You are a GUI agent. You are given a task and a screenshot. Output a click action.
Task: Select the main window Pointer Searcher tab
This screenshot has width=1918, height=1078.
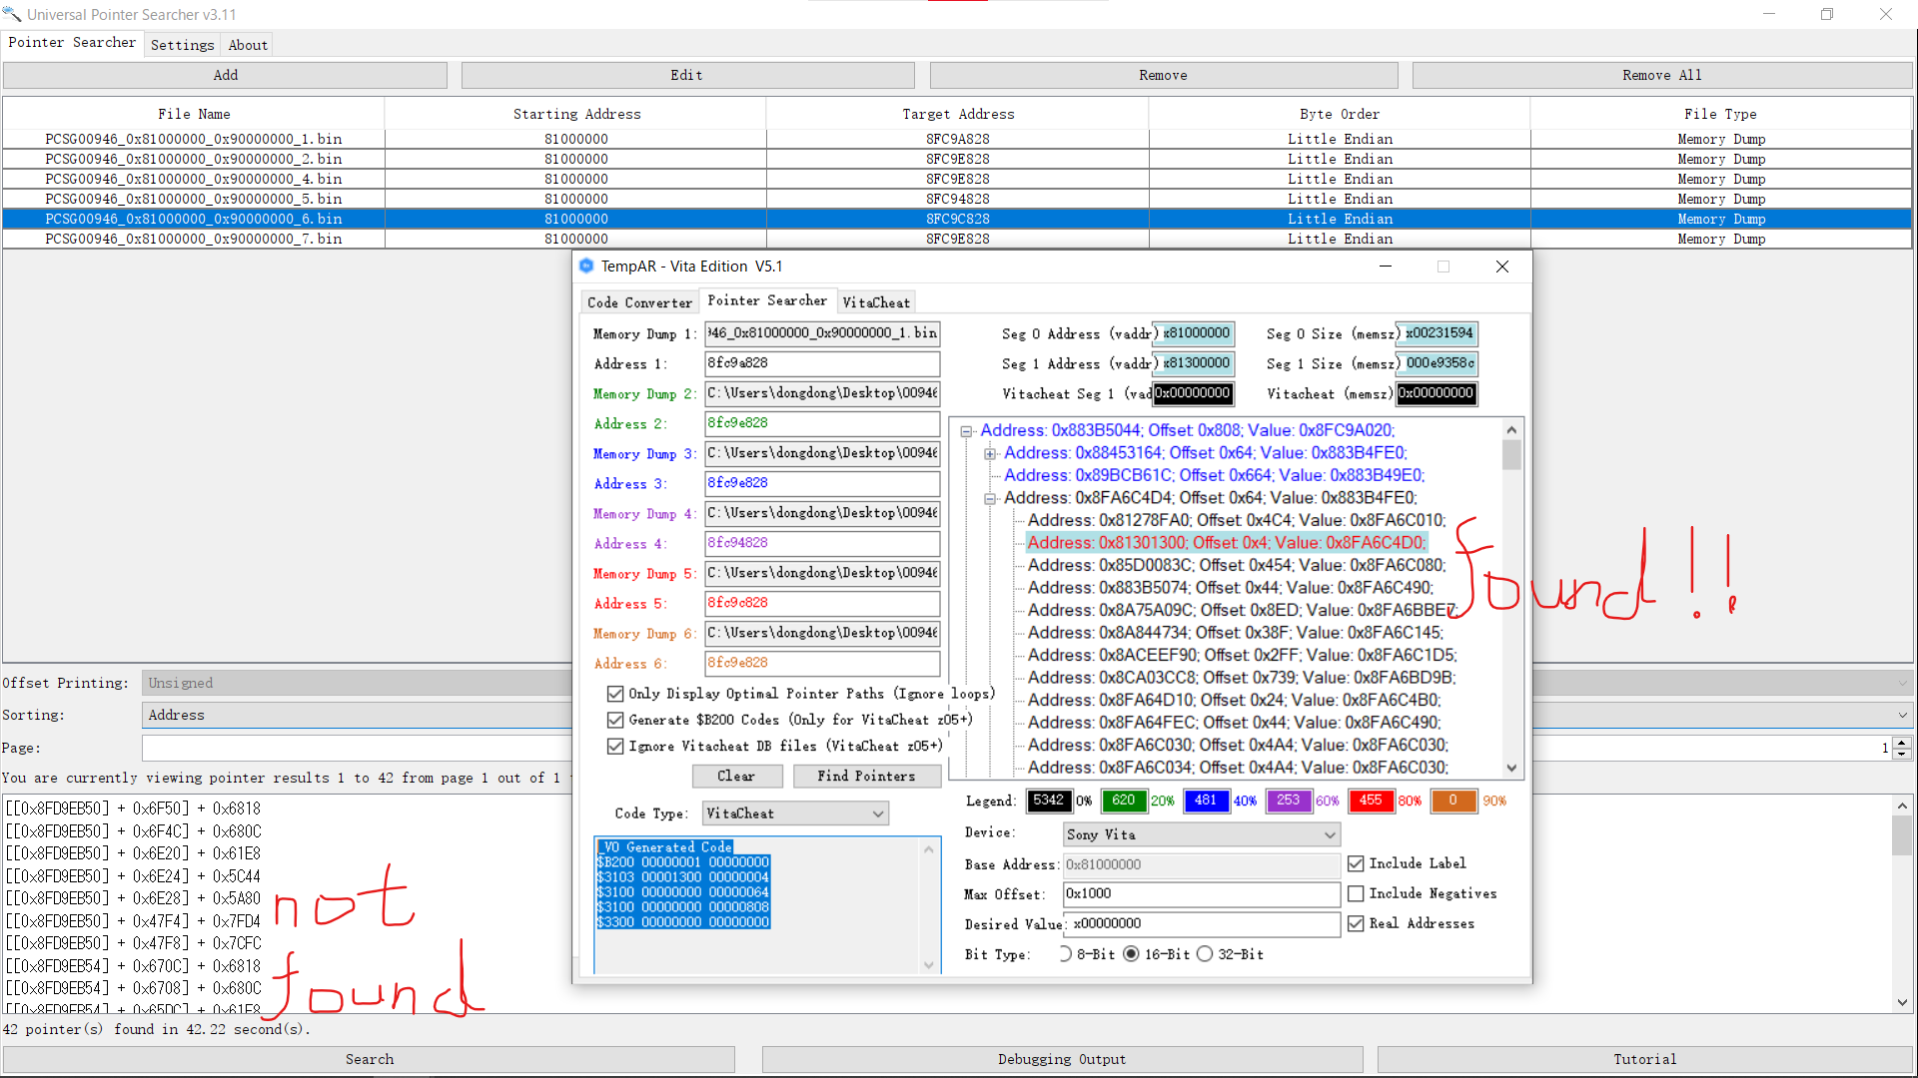click(x=72, y=43)
